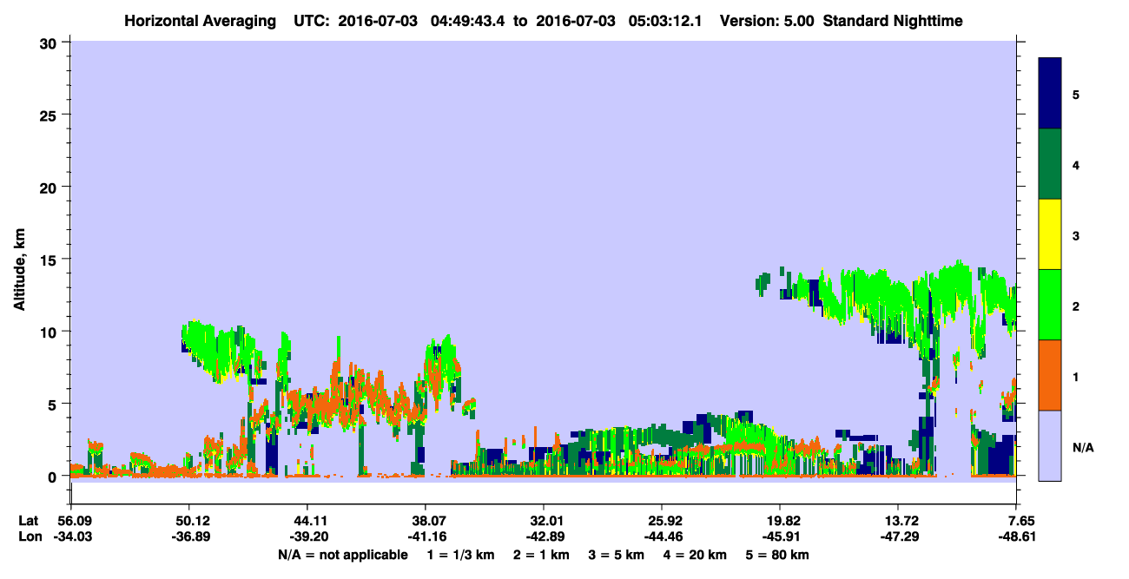Viewport: 1129px width, 579px height.
Task: Click legend text '3 = 5 km'
Action: click(x=617, y=554)
